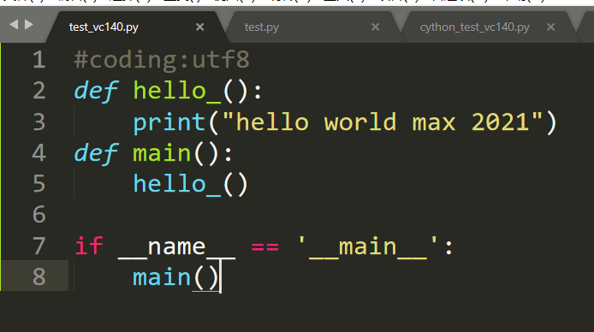Close the test.py tab
594x332 pixels.
pos(375,27)
